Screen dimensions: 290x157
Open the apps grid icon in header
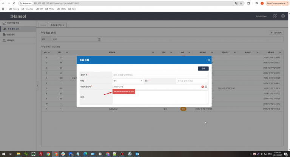click(275, 16)
